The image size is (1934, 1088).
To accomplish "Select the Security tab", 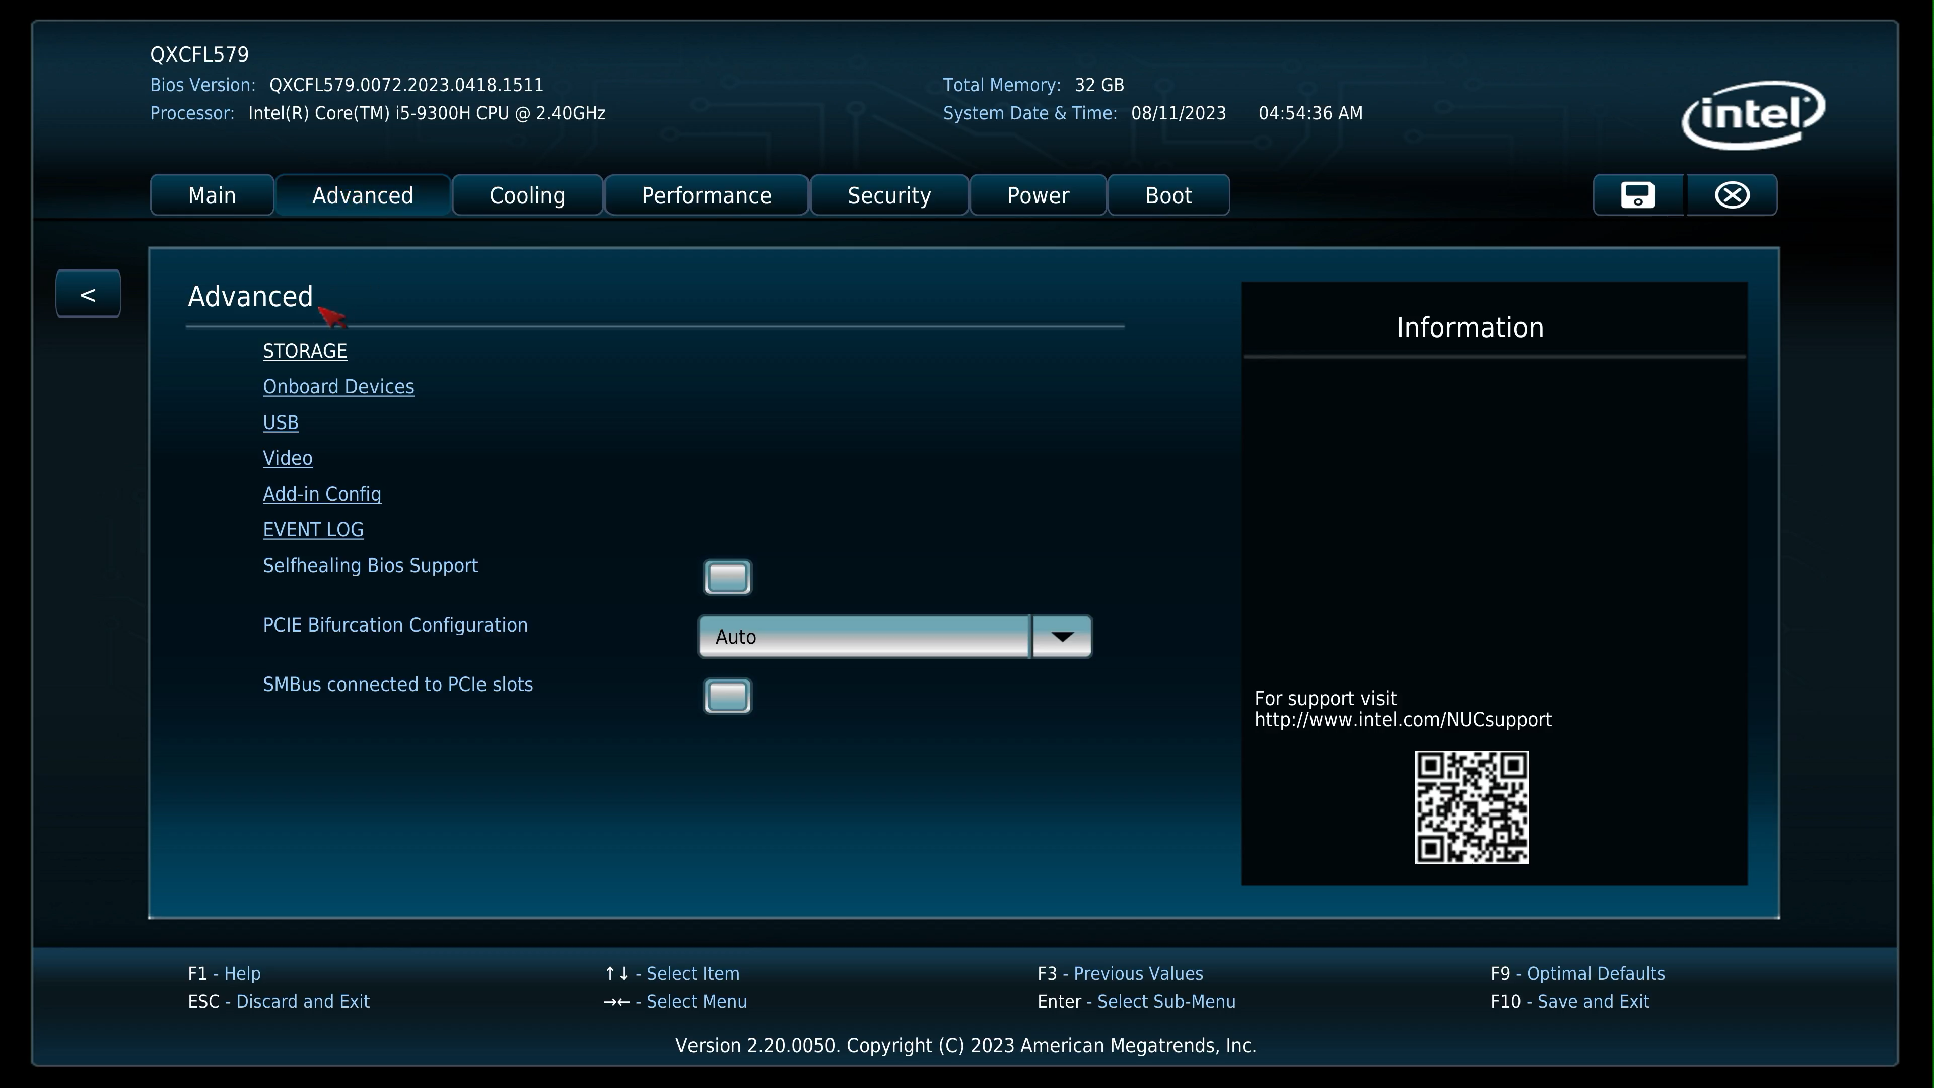I will 889,196.
